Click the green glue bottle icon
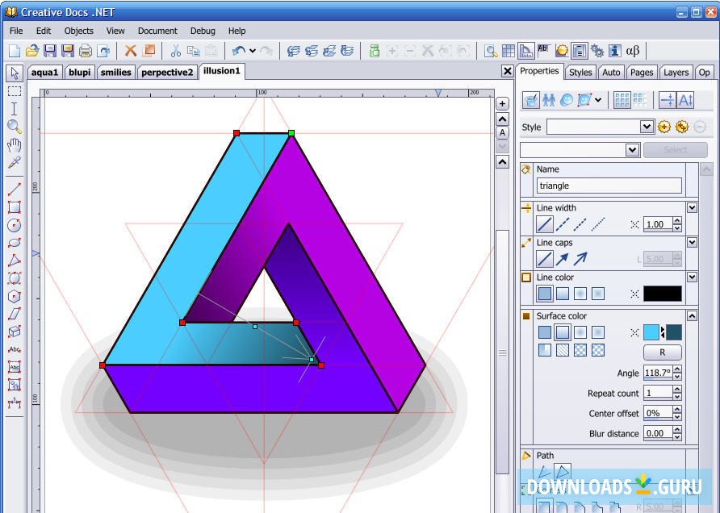Screen dimensions: 720x513 (x=375, y=51)
